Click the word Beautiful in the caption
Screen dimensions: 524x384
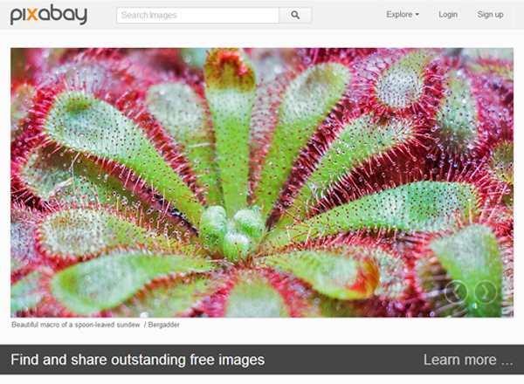(x=25, y=325)
